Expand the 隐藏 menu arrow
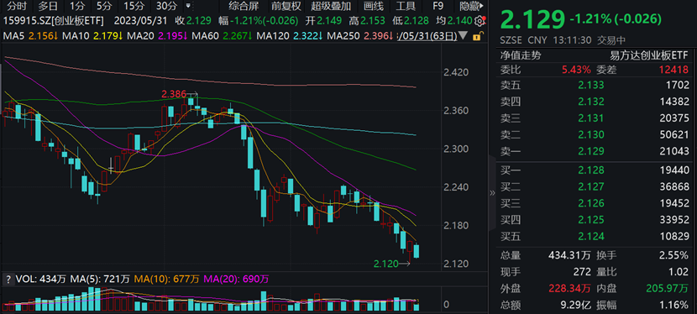The image size is (697, 314). (x=481, y=6)
